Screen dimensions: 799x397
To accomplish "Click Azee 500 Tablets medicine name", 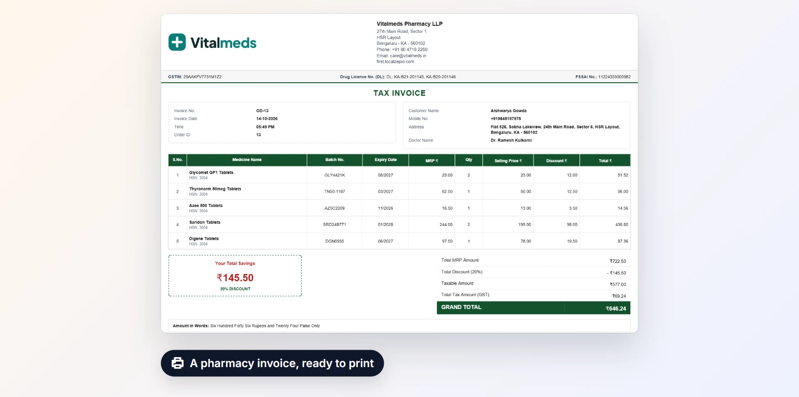I will (x=206, y=206).
